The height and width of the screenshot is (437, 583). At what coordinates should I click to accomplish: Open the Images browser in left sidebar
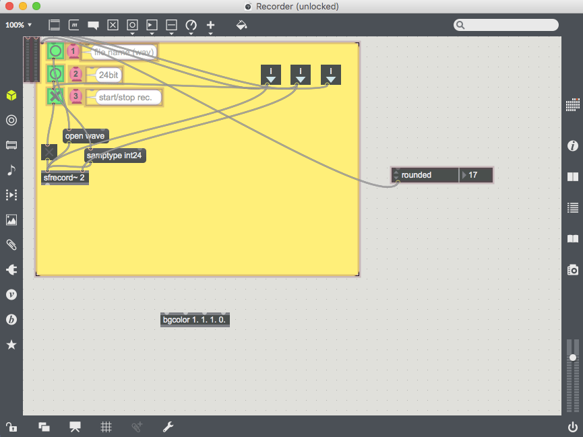(x=11, y=220)
